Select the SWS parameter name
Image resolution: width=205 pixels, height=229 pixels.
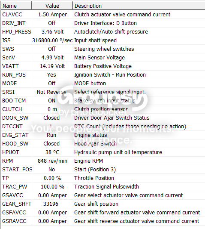pos(8,49)
